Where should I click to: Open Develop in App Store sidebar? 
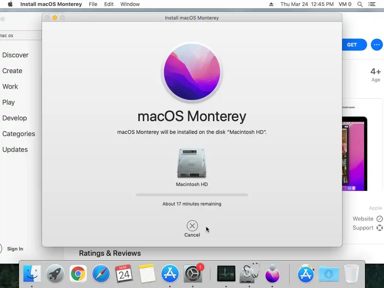point(15,118)
